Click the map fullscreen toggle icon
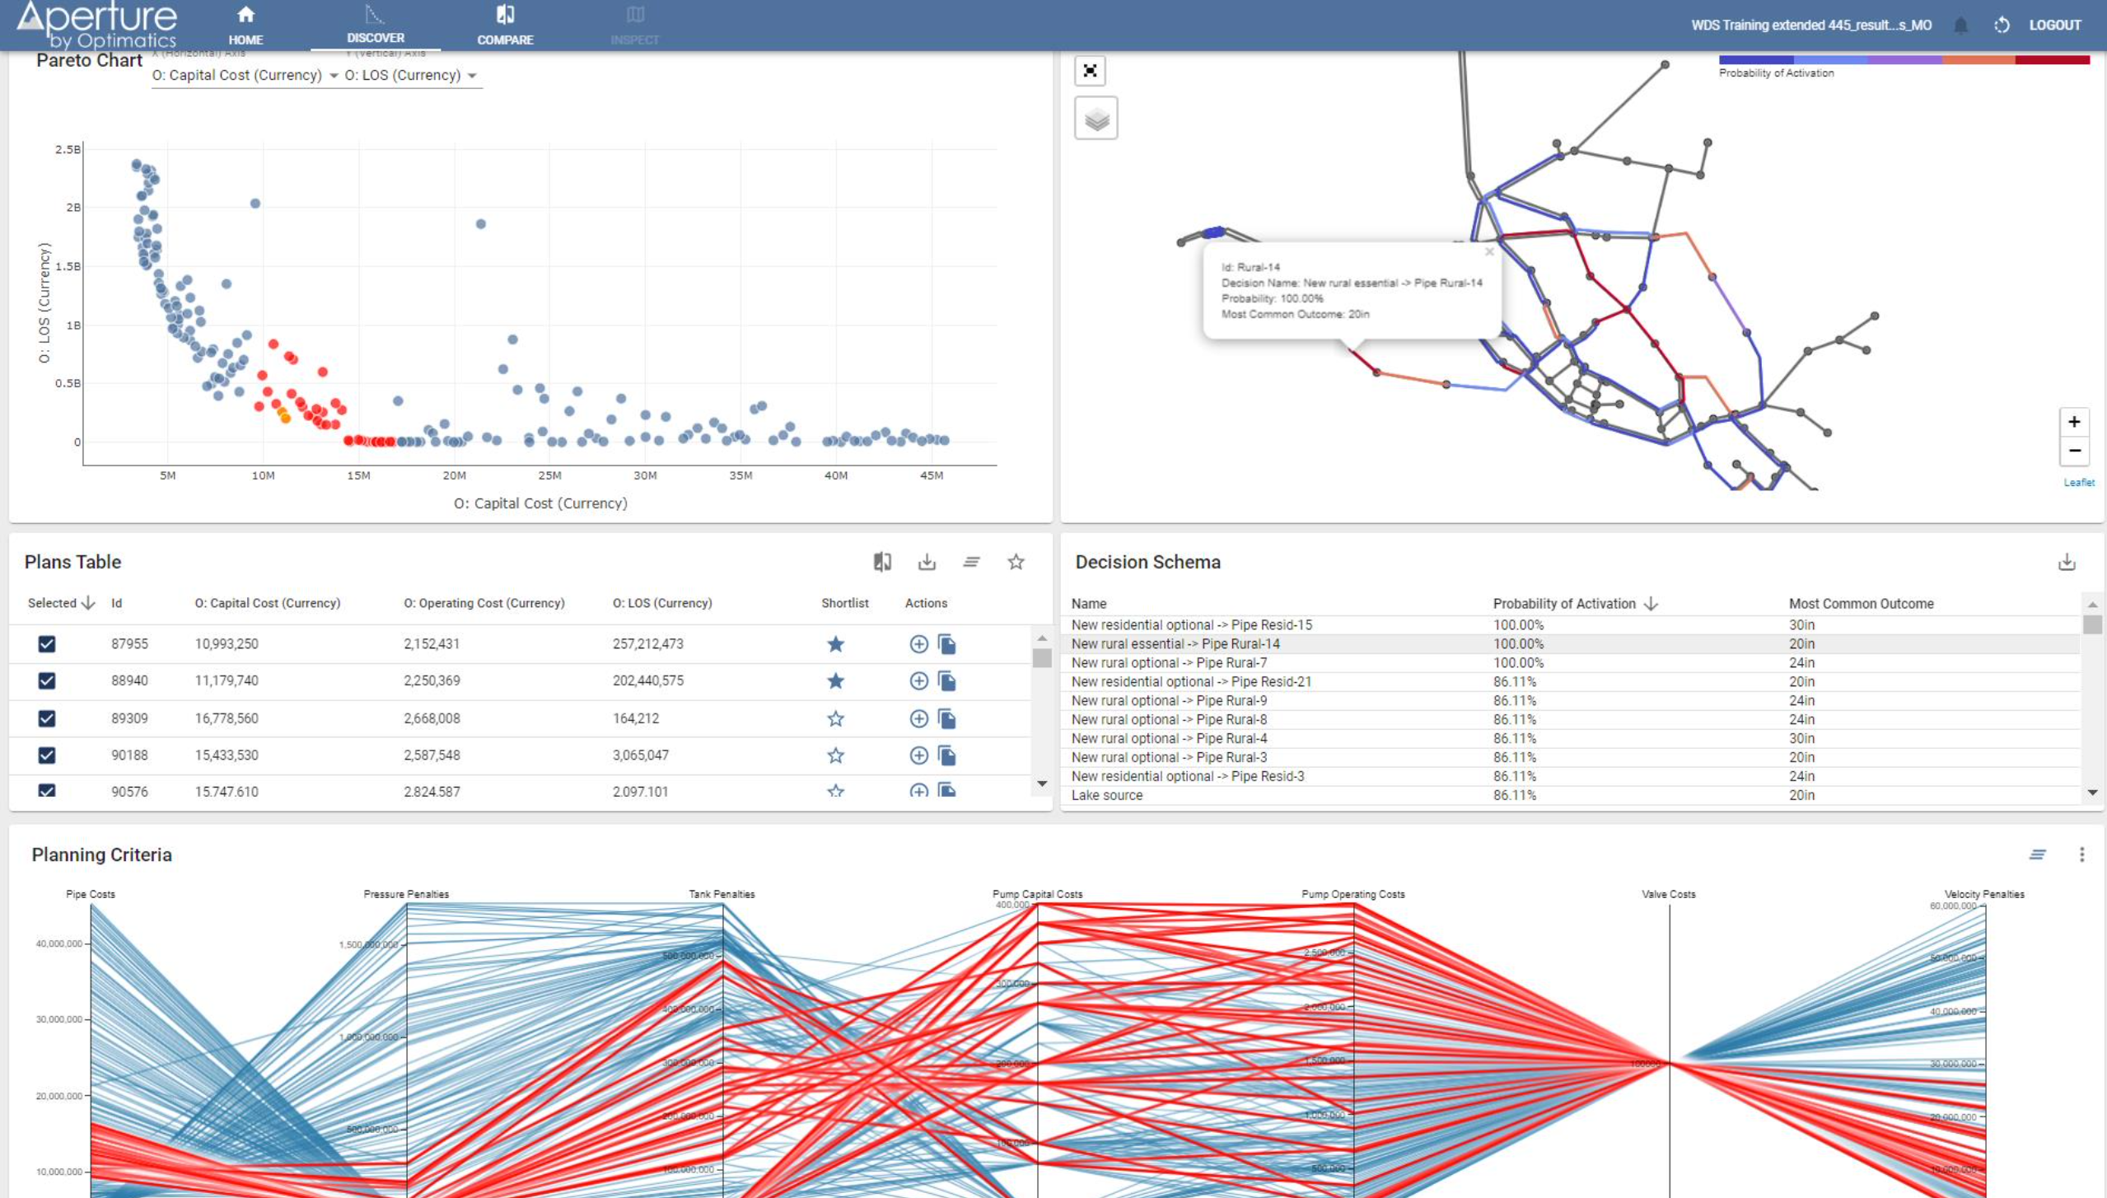Viewport: 2107px width, 1198px height. click(1090, 71)
